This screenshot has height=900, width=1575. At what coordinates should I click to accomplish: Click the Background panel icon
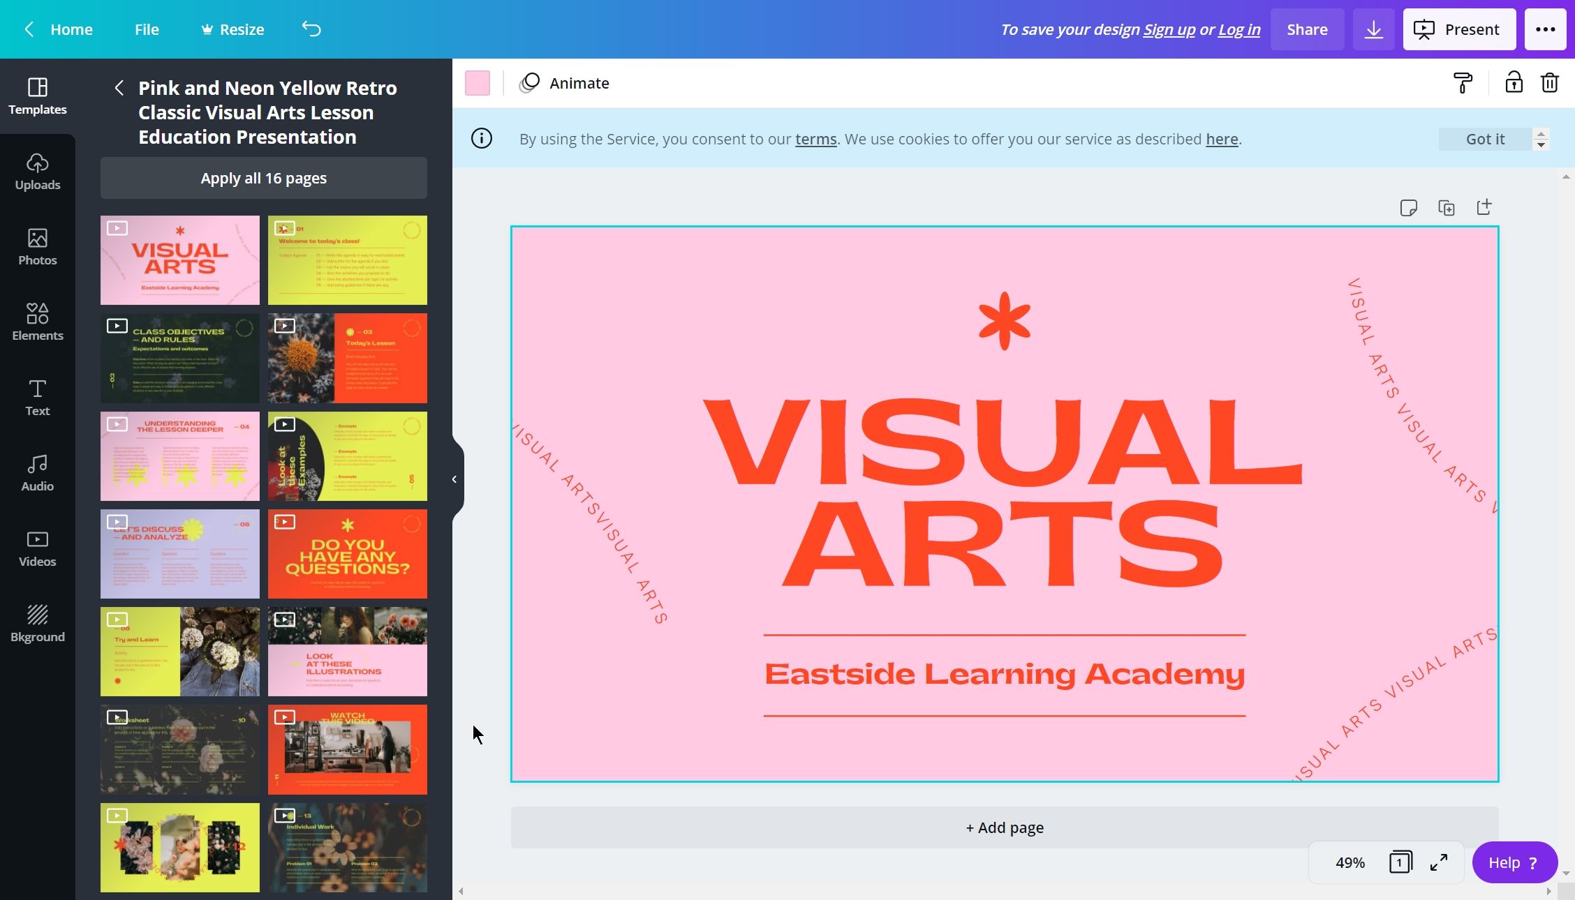point(37,622)
